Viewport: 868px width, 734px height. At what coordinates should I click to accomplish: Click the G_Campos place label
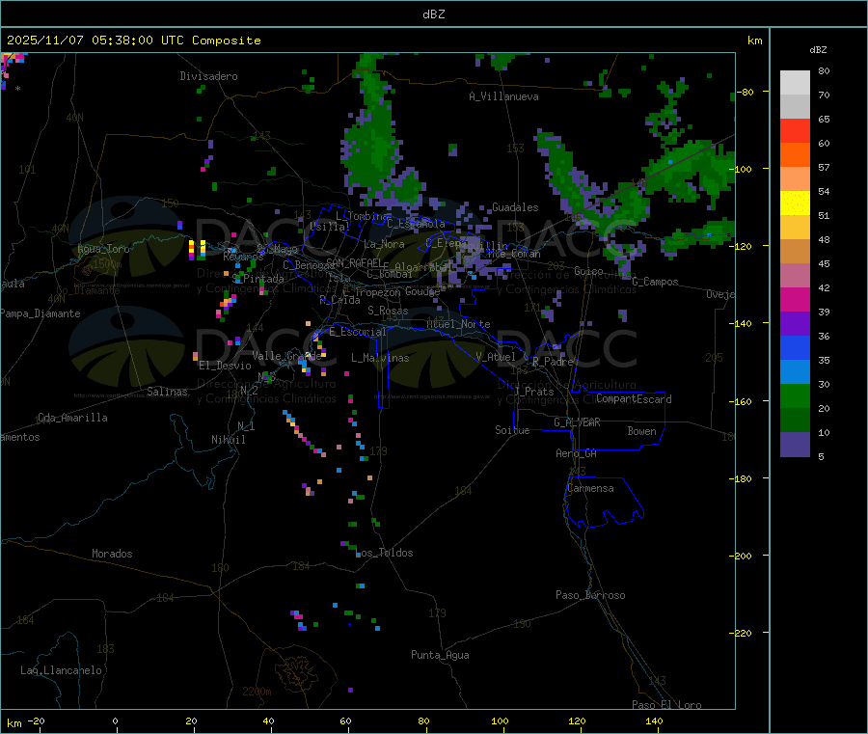(x=656, y=282)
